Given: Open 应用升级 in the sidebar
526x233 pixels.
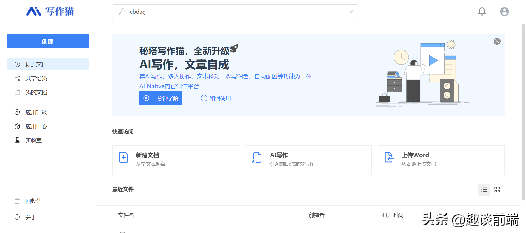Looking at the screenshot, I should click(48, 112).
